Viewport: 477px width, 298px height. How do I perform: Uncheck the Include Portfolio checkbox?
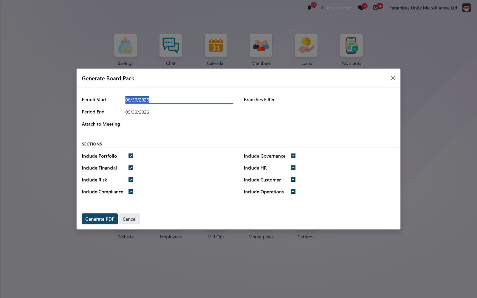(131, 156)
